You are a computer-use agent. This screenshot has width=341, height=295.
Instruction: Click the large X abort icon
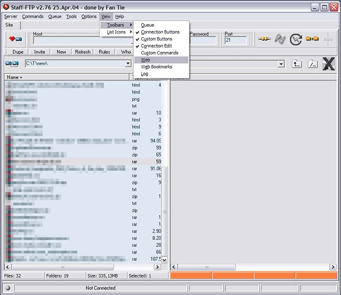pyautogui.click(x=329, y=64)
